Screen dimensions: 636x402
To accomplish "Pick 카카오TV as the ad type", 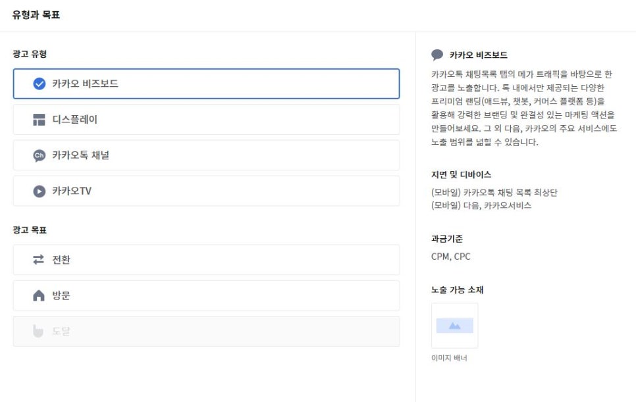I will 207,191.
